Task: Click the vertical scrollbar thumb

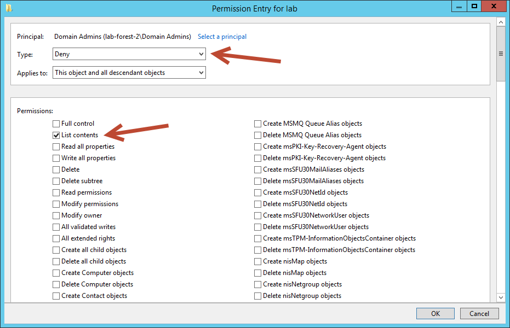Action: click(x=501, y=54)
